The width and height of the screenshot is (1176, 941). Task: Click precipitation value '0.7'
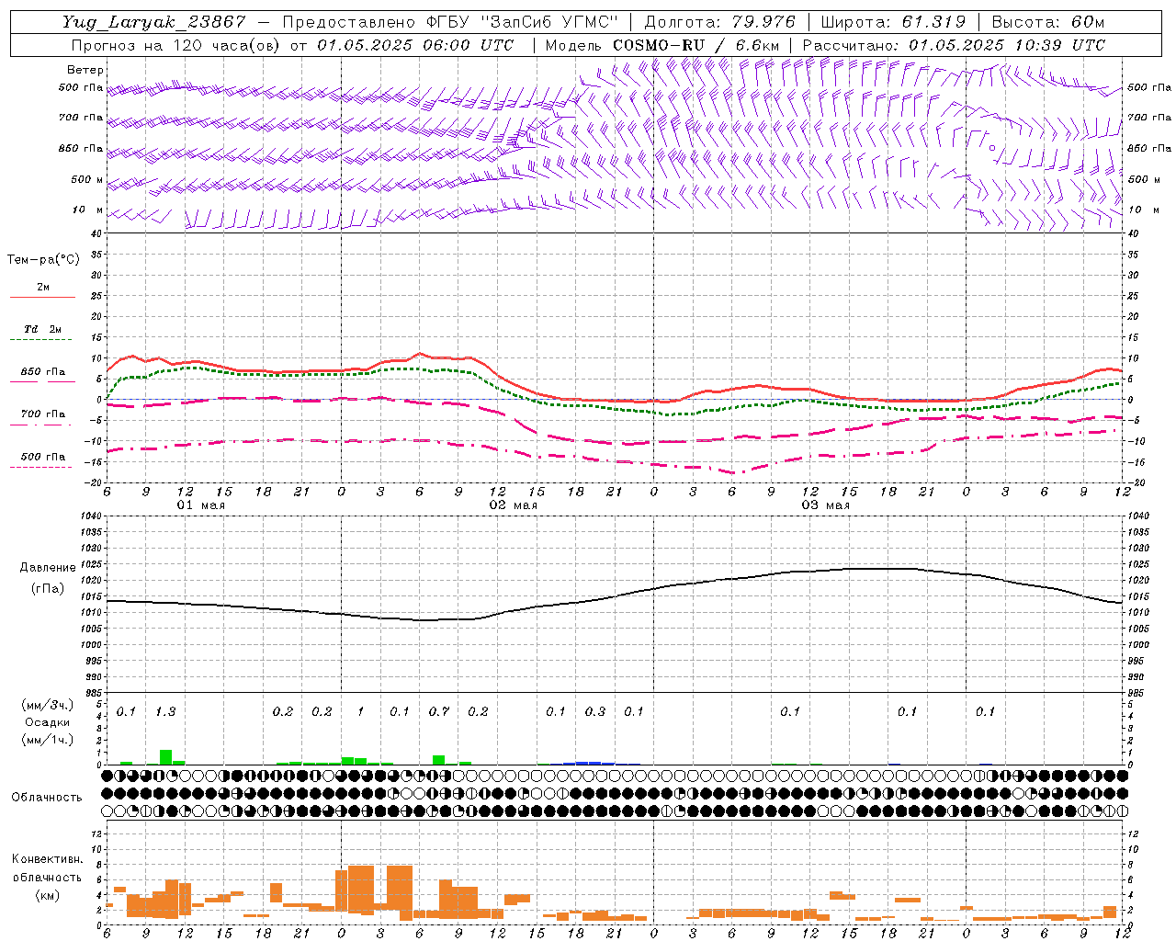439,711
